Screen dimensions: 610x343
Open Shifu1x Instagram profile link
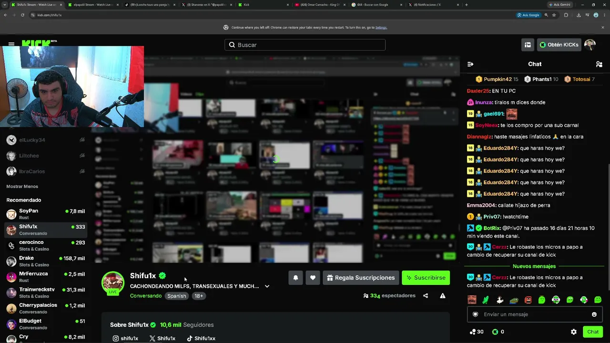[x=125, y=338]
